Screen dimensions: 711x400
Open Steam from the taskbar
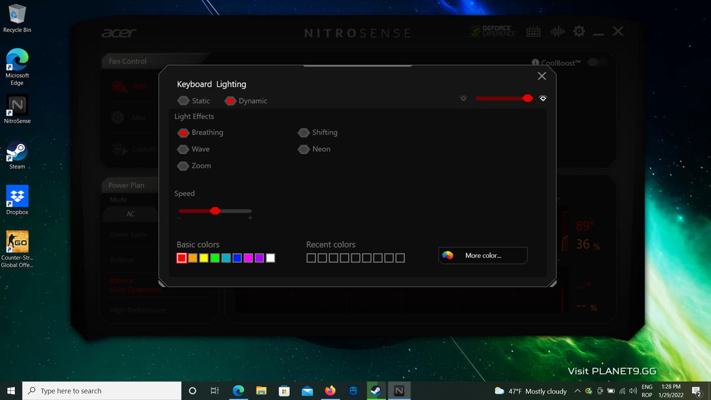coord(376,391)
